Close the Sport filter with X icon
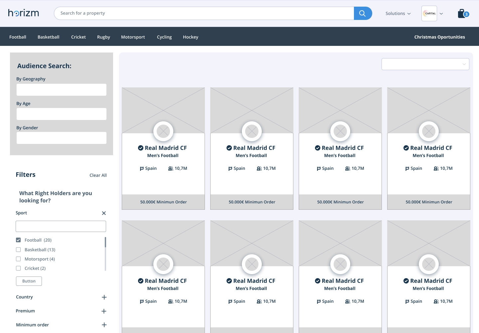 click(x=104, y=213)
